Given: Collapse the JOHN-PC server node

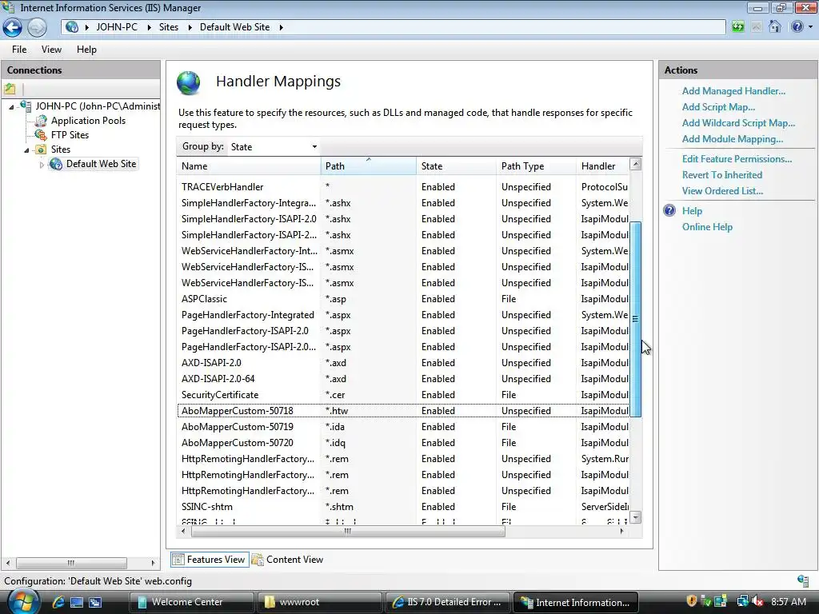Looking at the screenshot, I should click(11, 107).
